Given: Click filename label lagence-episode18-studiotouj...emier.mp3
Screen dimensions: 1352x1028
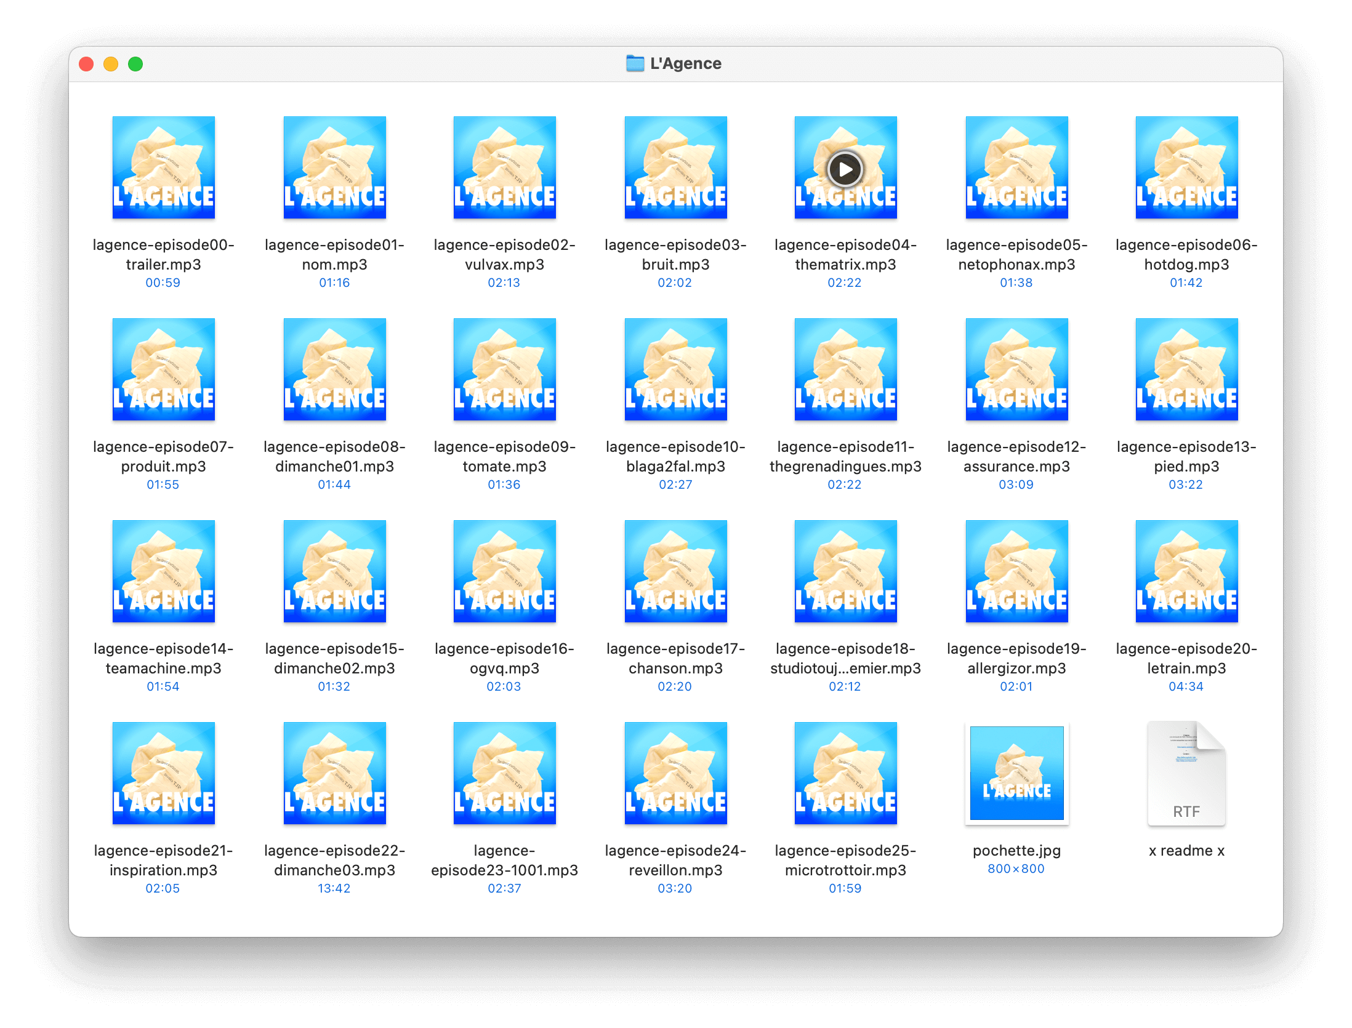Looking at the screenshot, I should [x=845, y=659].
